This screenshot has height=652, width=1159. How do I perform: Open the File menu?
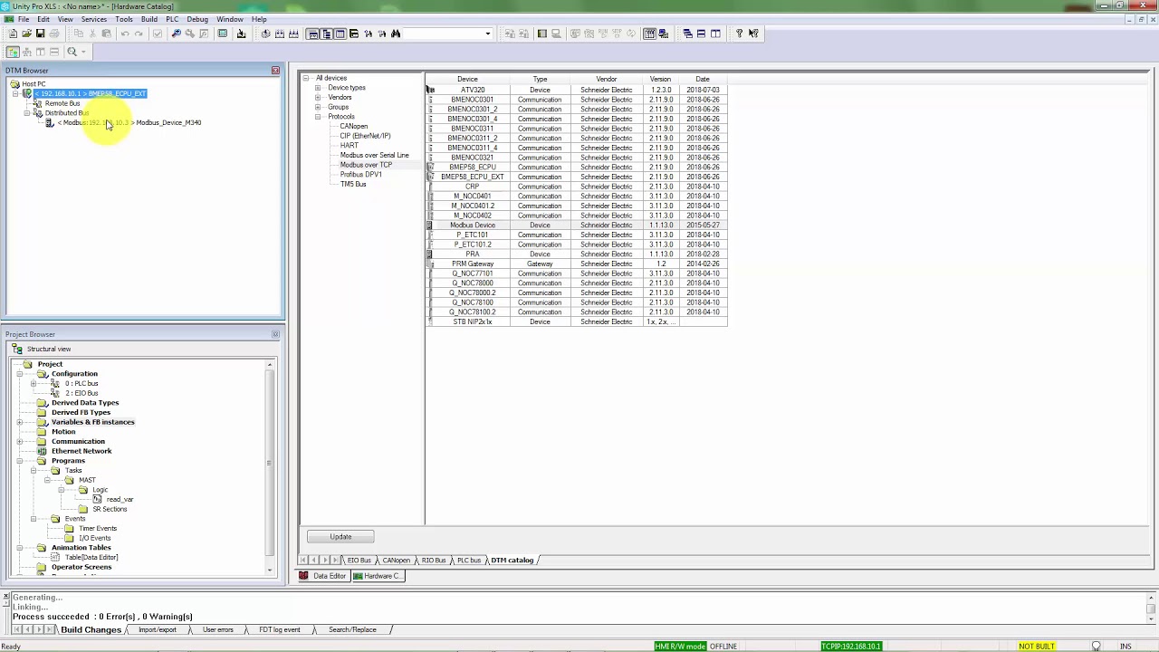click(x=24, y=19)
